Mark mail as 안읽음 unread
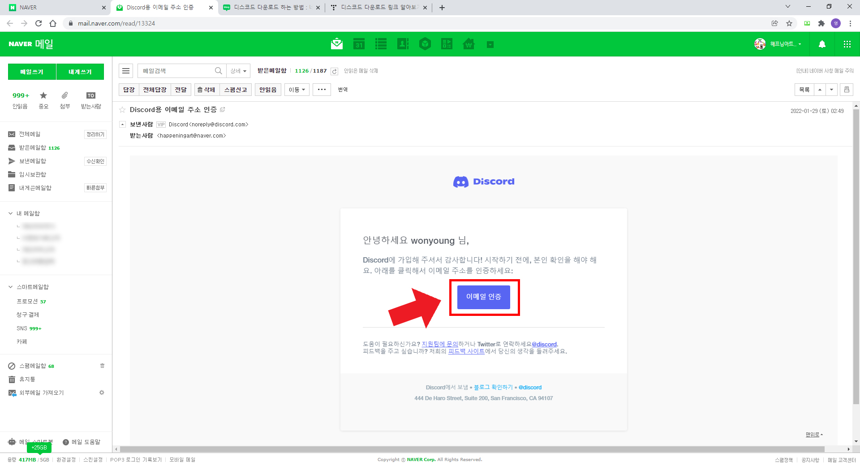The height and width of the screenshot is (466, 860). [x=268, y=90]
